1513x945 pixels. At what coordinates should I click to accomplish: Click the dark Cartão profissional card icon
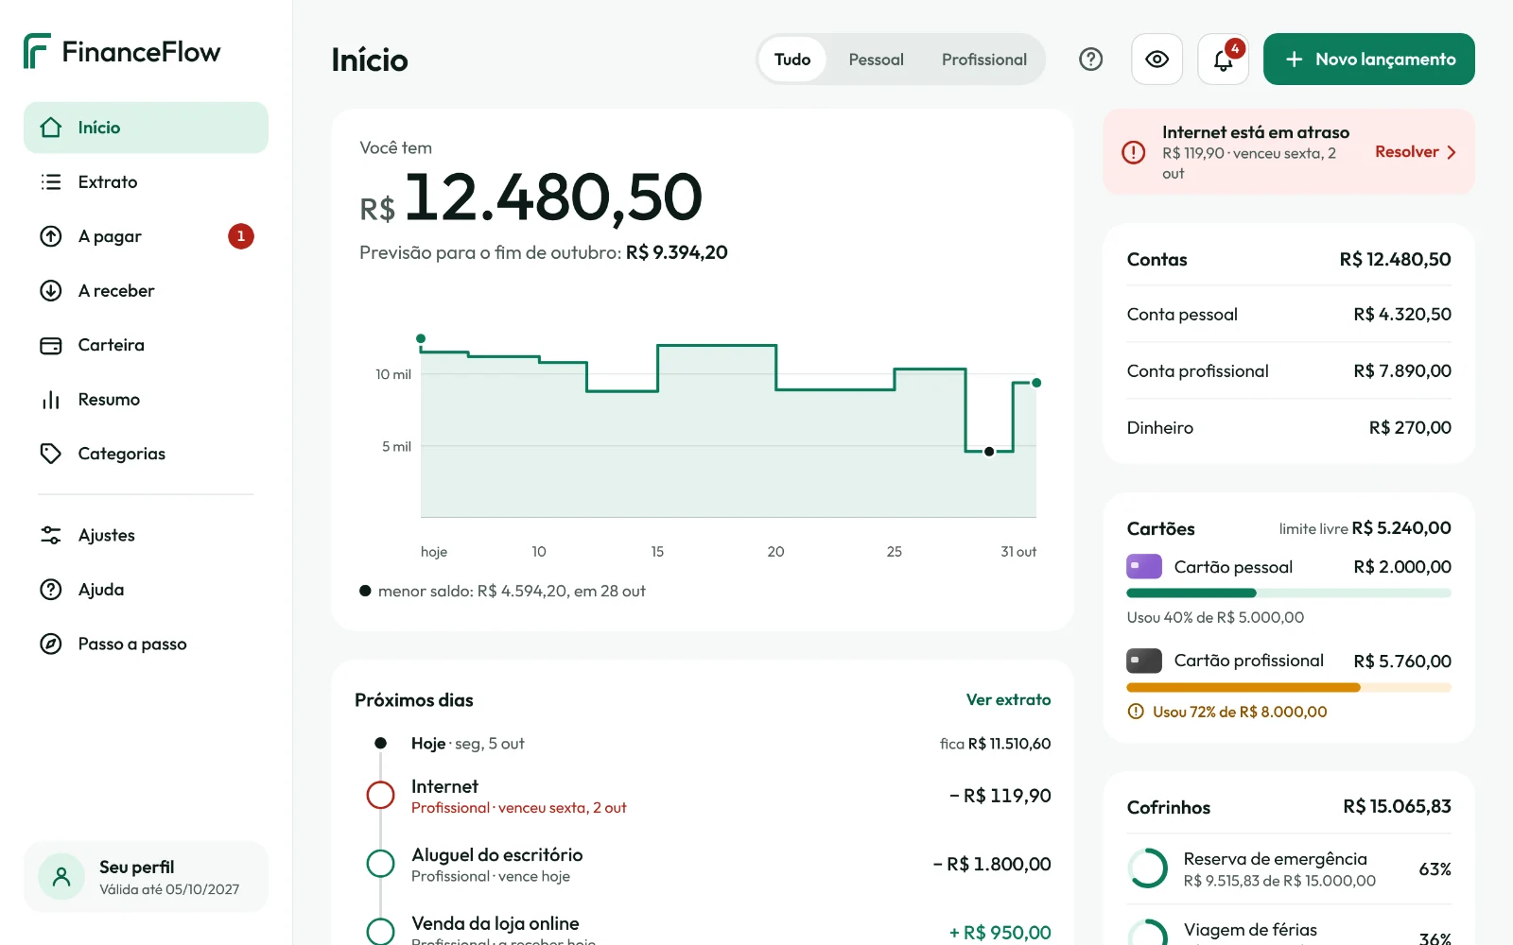[x=1144, y=661]
